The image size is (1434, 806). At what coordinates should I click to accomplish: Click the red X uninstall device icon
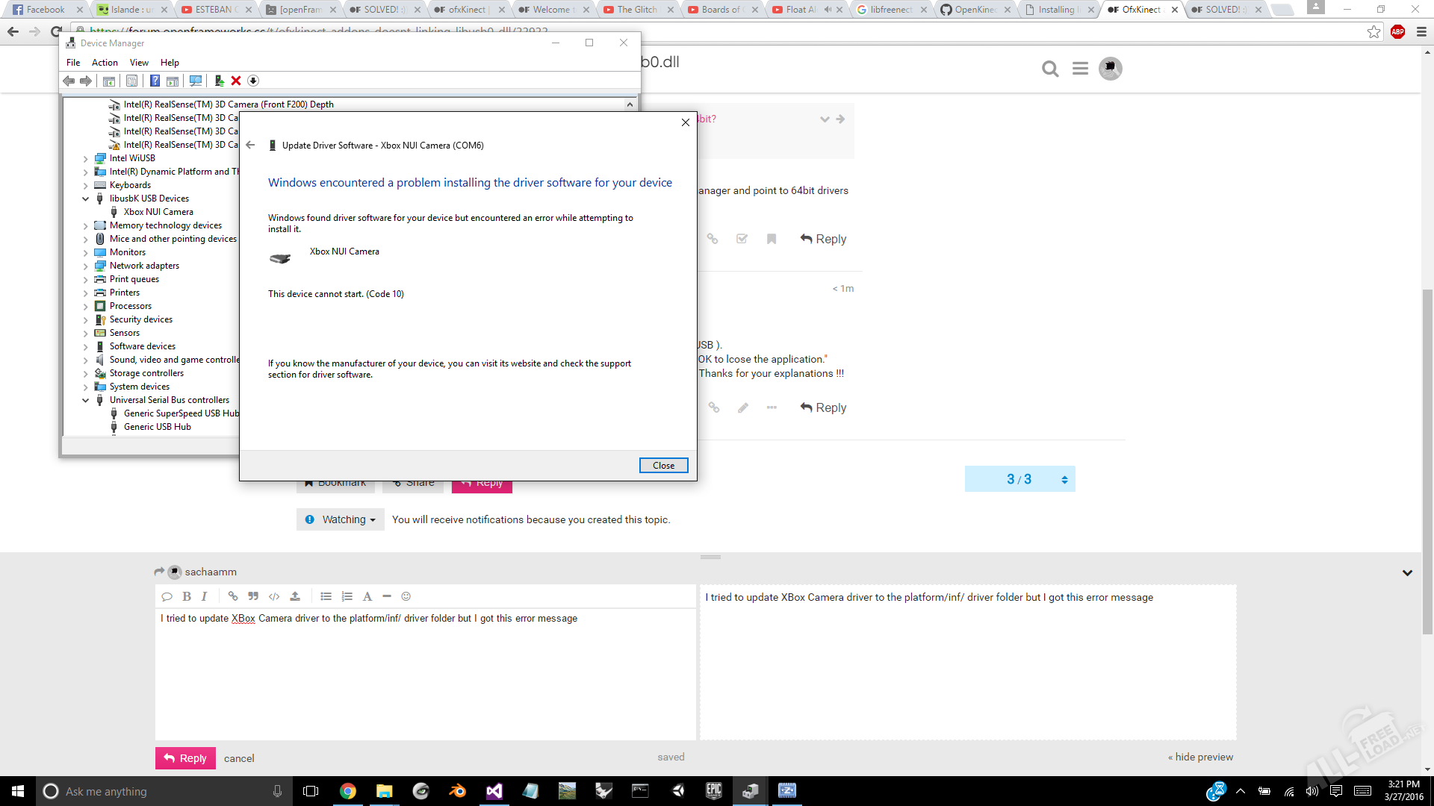[x=236, y=81]
